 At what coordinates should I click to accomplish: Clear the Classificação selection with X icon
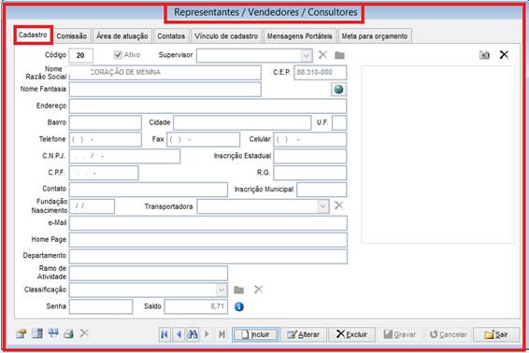click(259, 289)
